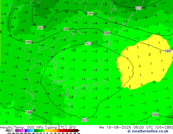Image resolution: width=173 pixels, height=134 pixels.
Task: Click the GFS model name in the title
Action: click(72, 127)
